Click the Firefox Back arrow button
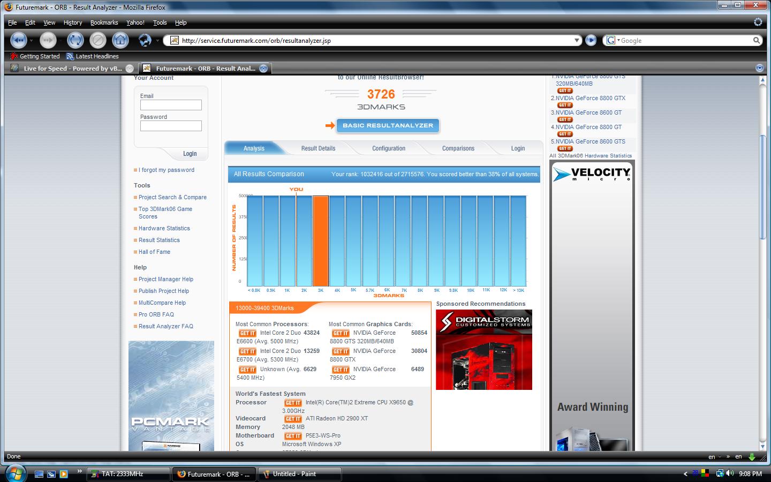This screenshot has height=482, width=771. click(x=18, y=40)
